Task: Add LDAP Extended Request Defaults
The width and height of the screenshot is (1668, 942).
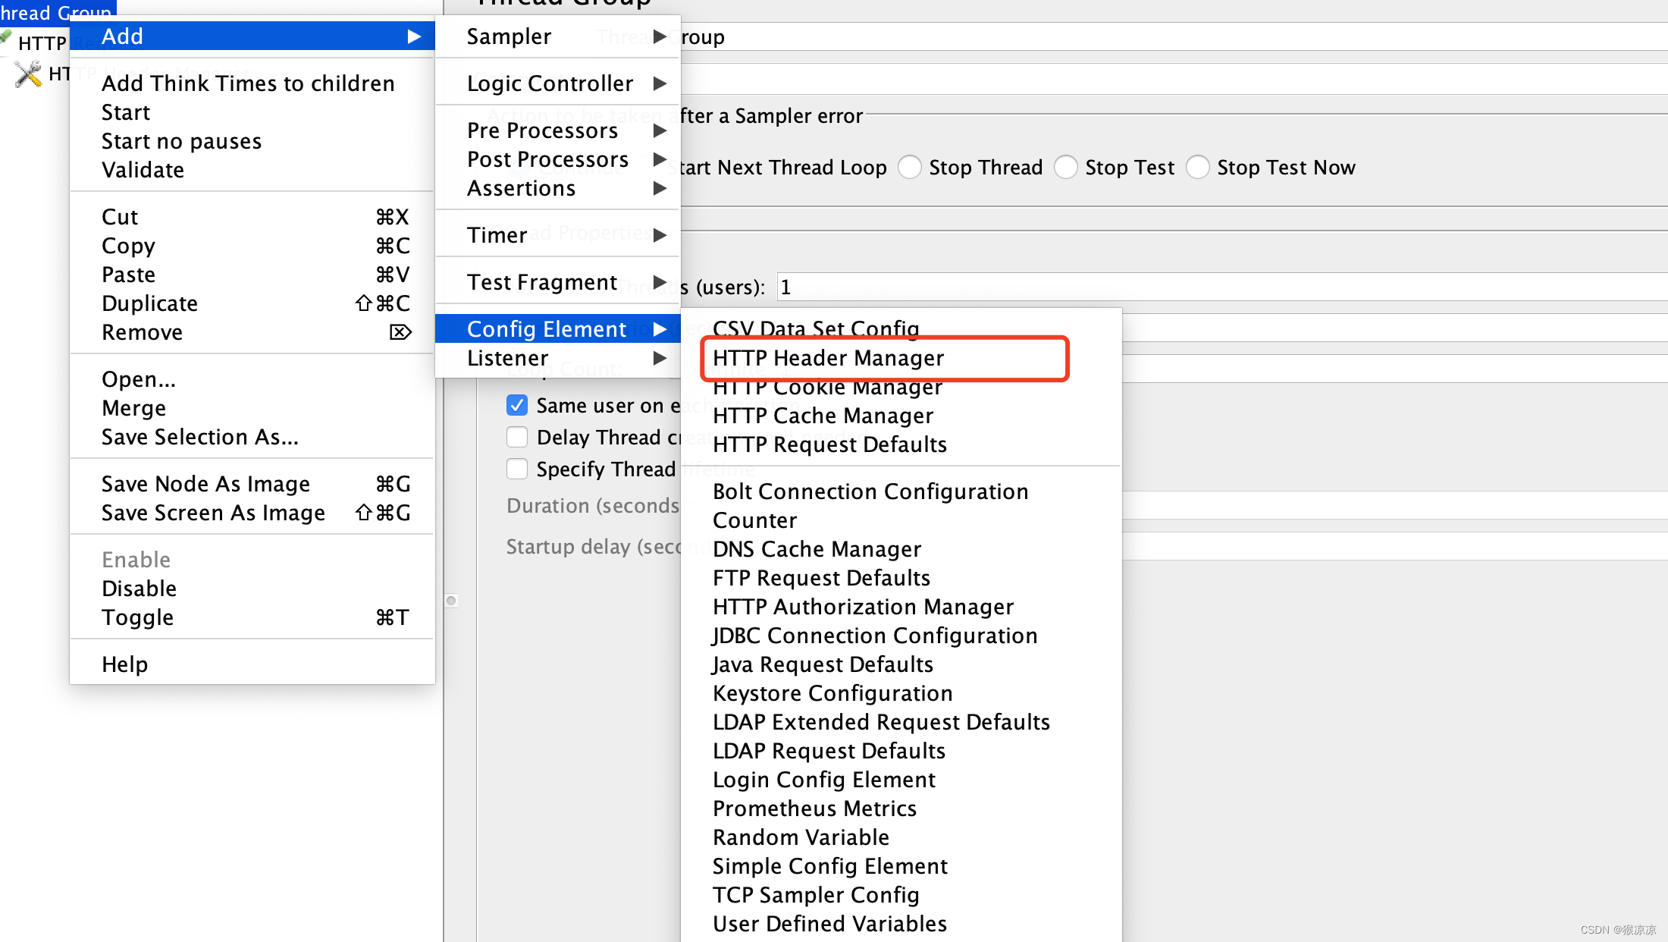Action: click(x=901, y=722)
